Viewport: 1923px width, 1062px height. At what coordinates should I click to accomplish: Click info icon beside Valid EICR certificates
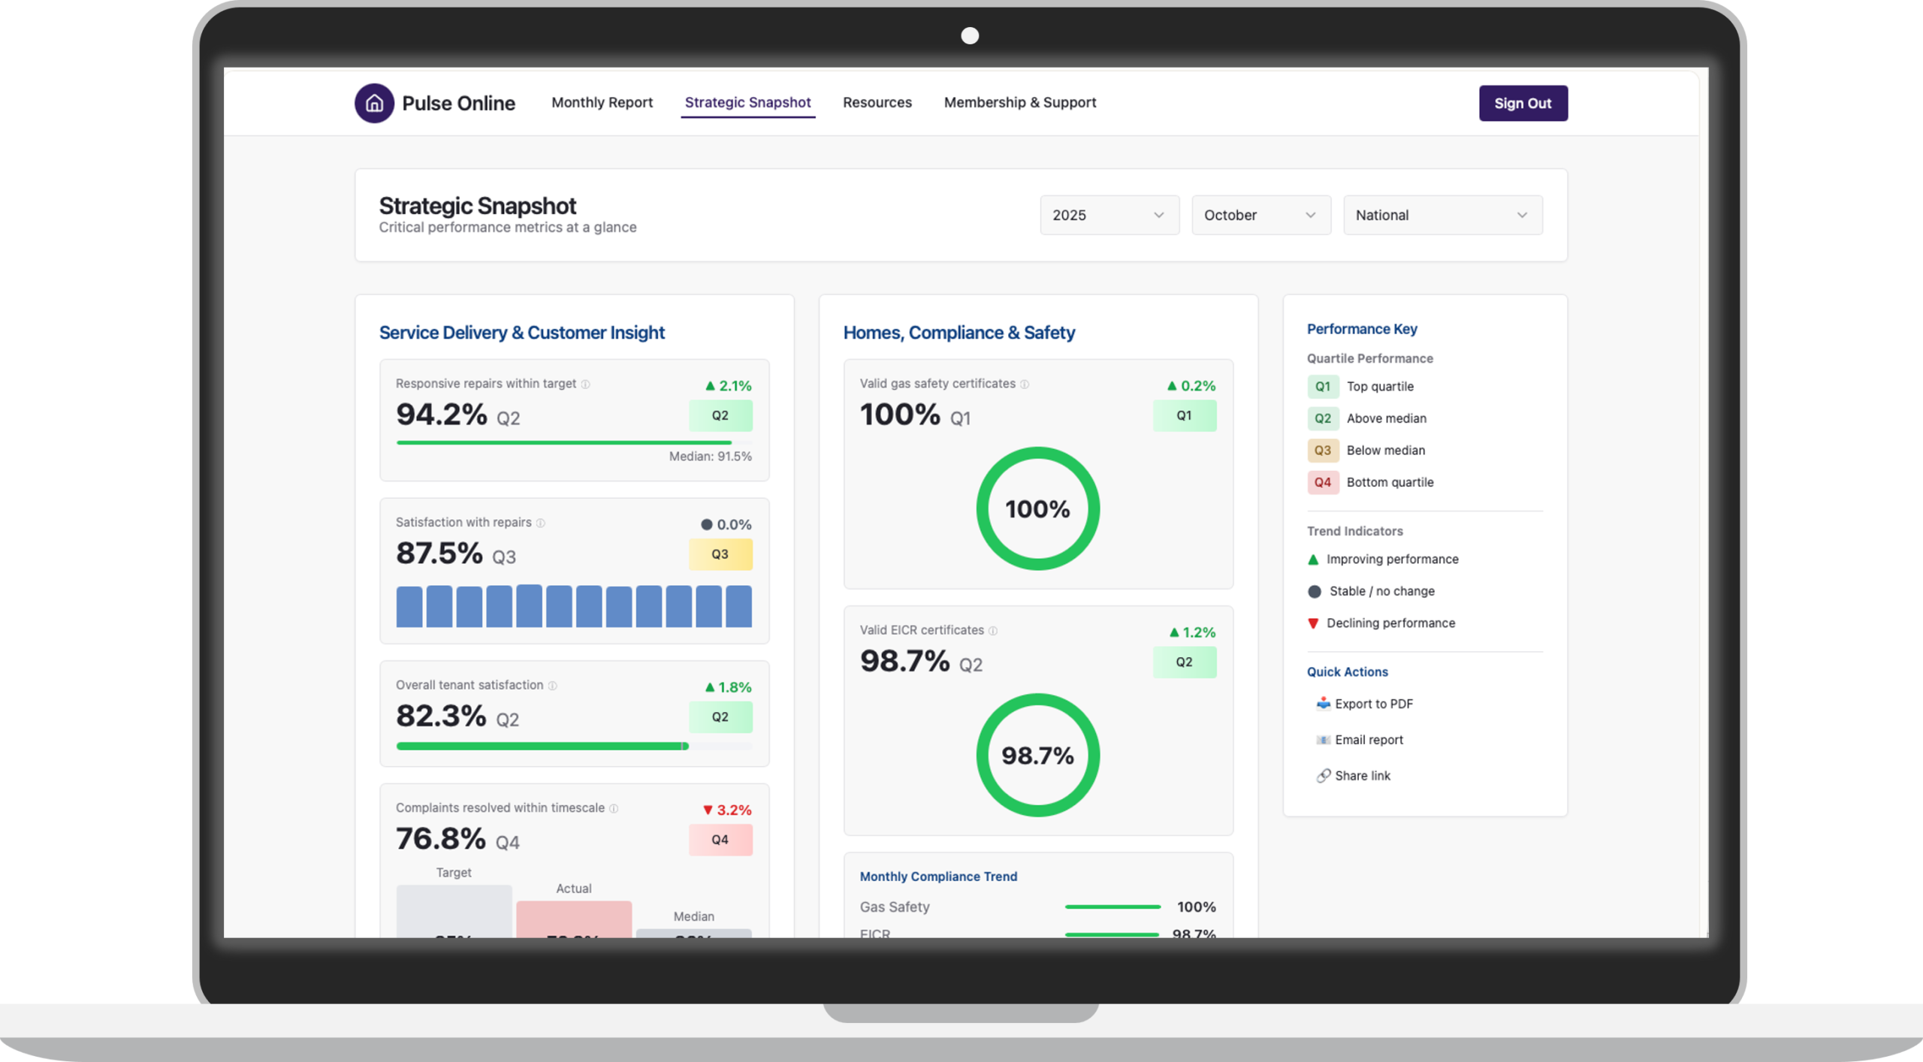click(993, 631)
